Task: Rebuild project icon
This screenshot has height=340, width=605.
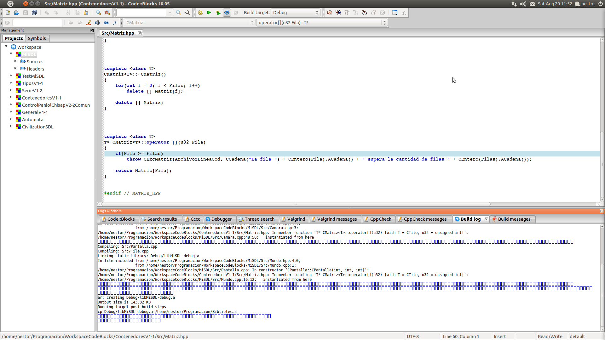Action: 227,13
